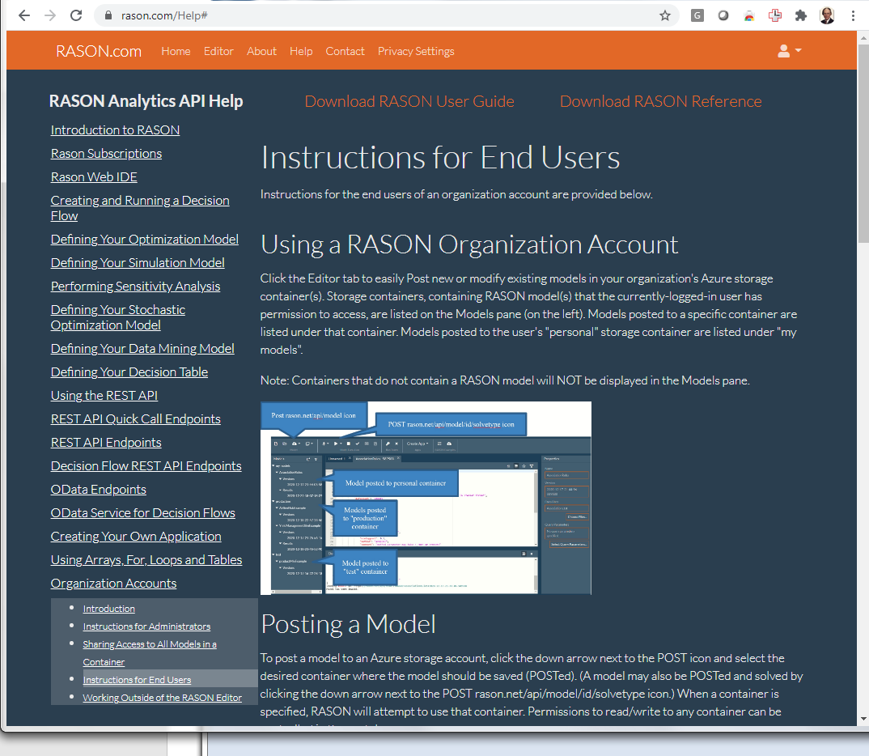Click the RASON.com brand logo
This screenshot has height=756, width=869.
point(99,51)
